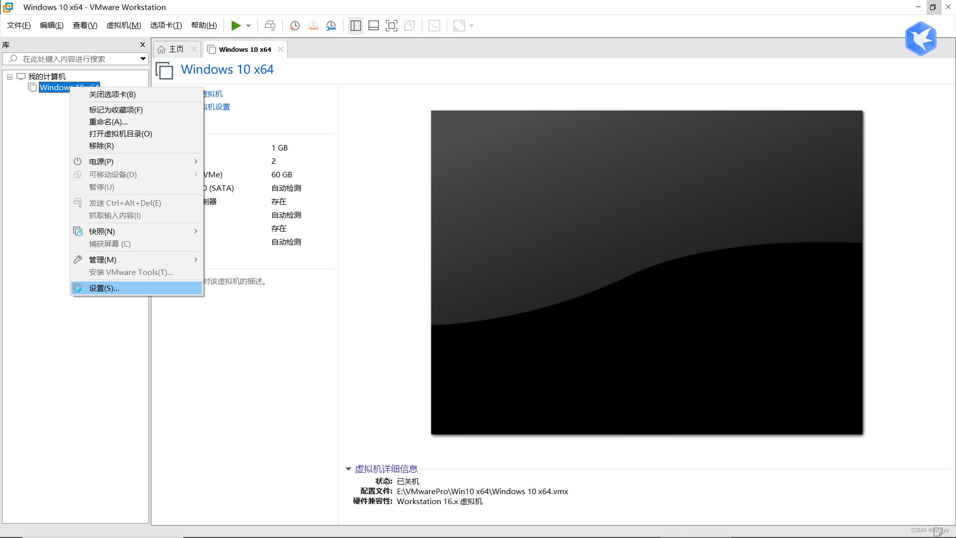
Task: Click the Workstation 16.x 虚拟机 compatibility text
Action: click(440, 502)
